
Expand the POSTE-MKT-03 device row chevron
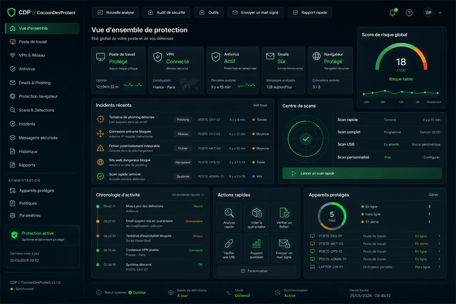click(439, 244)
